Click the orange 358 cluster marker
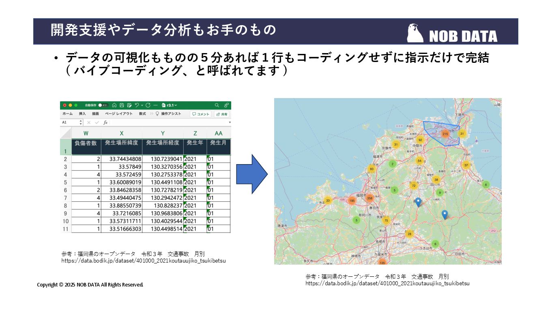Screen dimensions: 552x310 (369, 198)
